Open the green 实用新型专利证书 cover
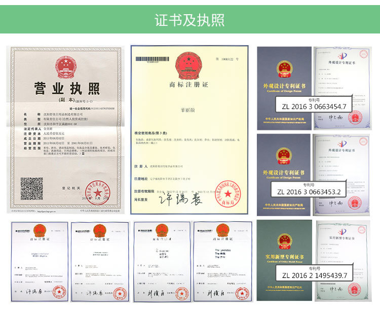 [284, 260]
